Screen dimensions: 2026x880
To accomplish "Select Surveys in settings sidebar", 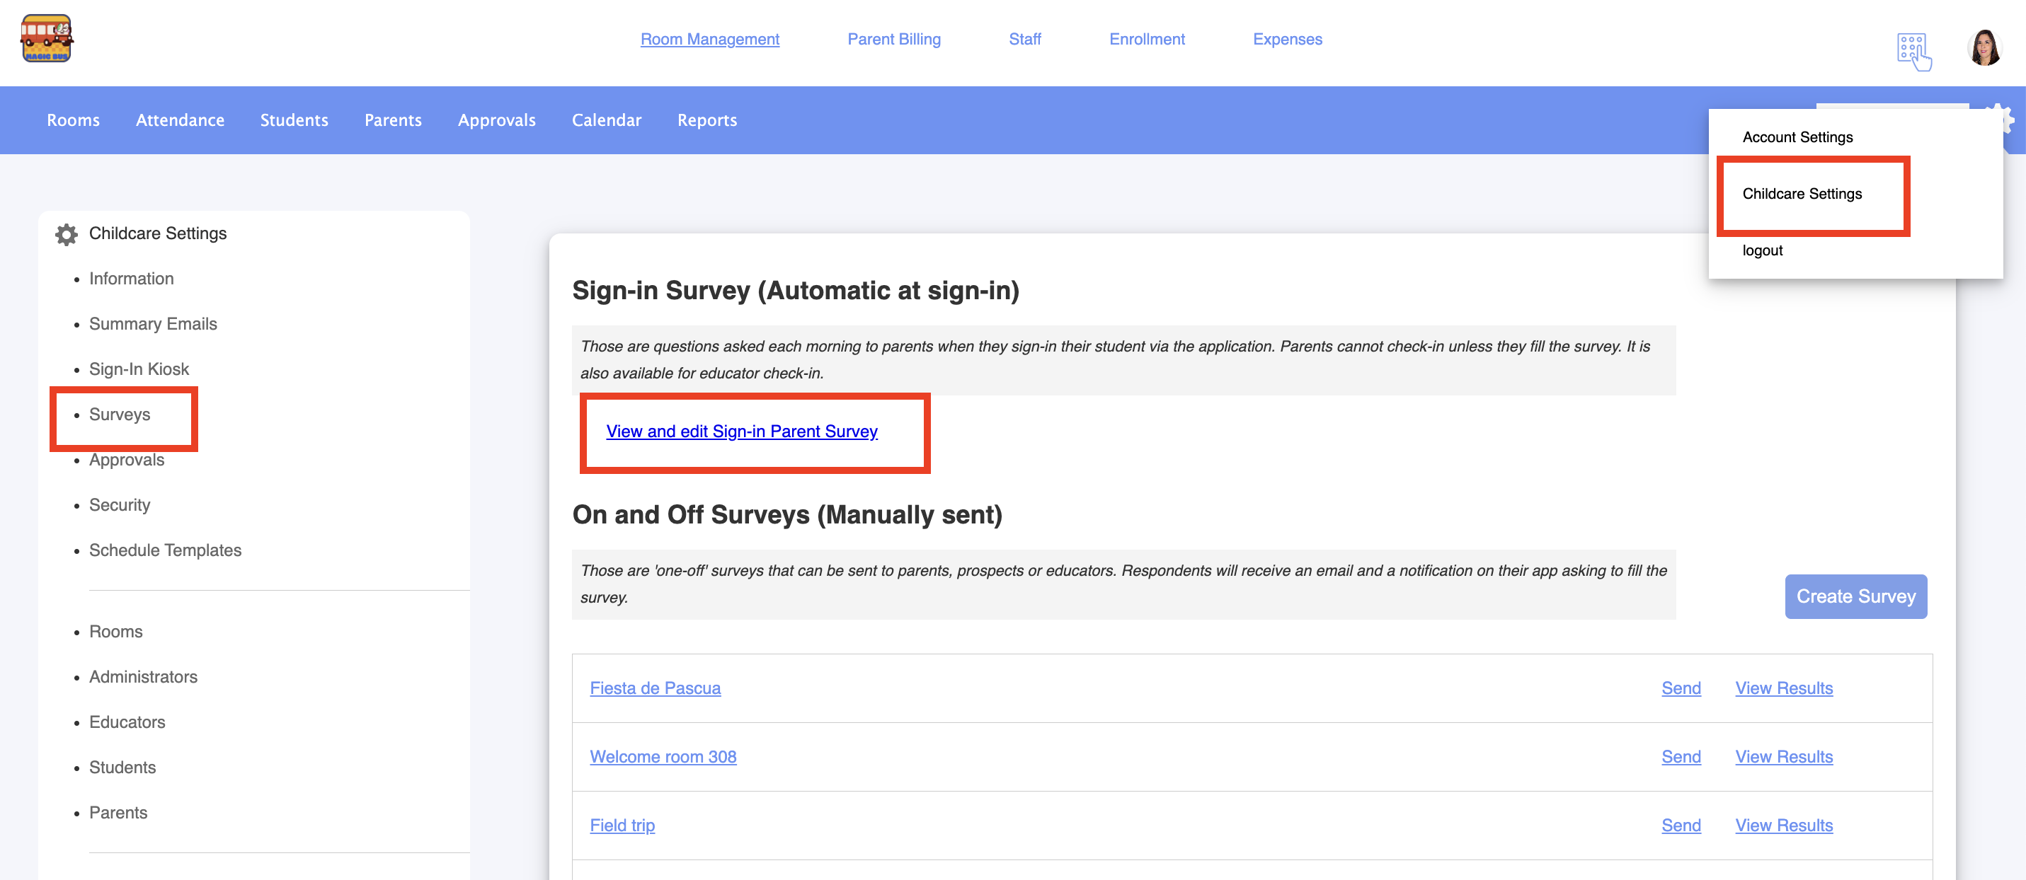I will pyautogui.click(x=120, y=415).
